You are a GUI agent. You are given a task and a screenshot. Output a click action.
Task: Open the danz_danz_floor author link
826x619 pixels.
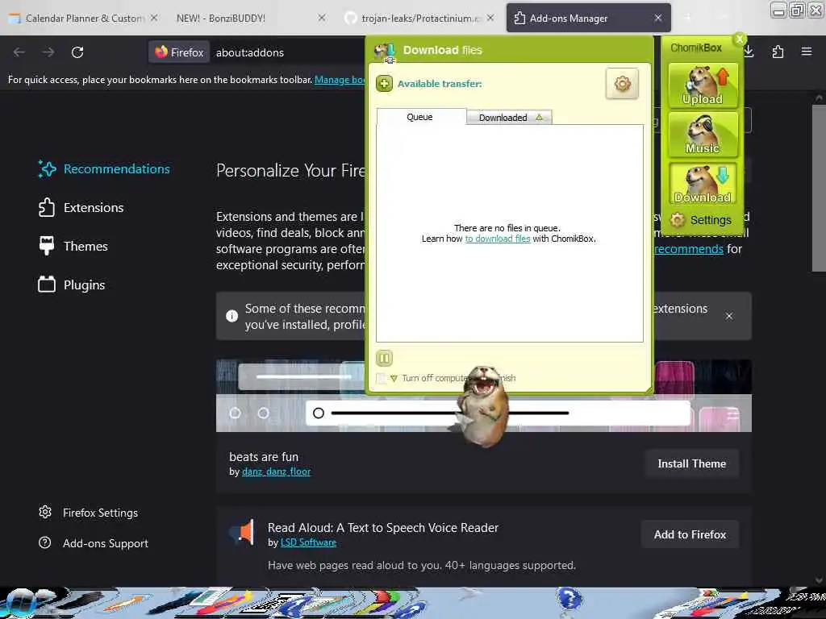(x=276, y=472)
